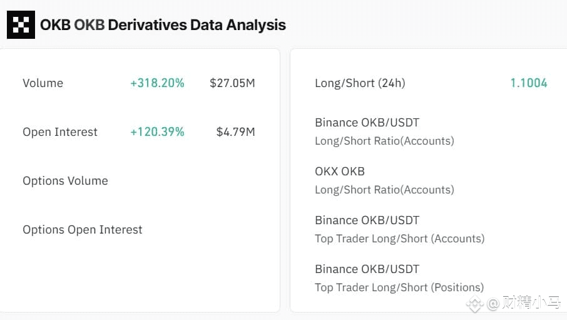Select the Volume row label

tap(43, 83)
